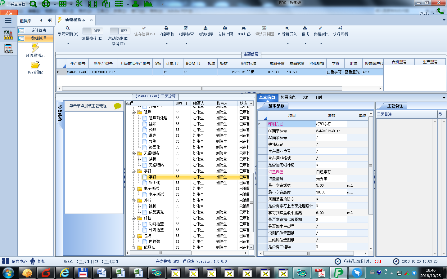
Task: Open 新流程指示 lightning shortcut
Action: pos(35,51)
